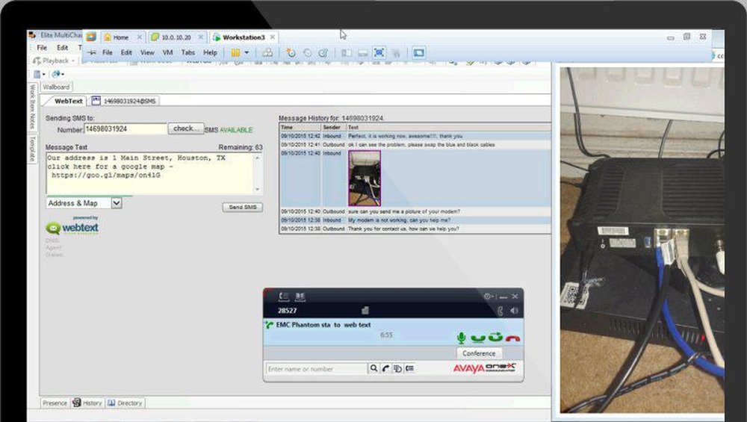Open the File menu in the VMware toolbar
Viewport: 747px width, 422px height.
107,52
